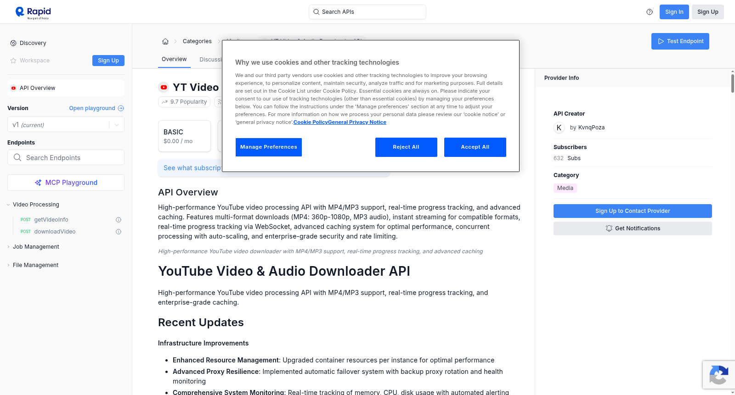Click the search icon in Search APIs
This screenshot has height=395, width=735.
[316, 12]
